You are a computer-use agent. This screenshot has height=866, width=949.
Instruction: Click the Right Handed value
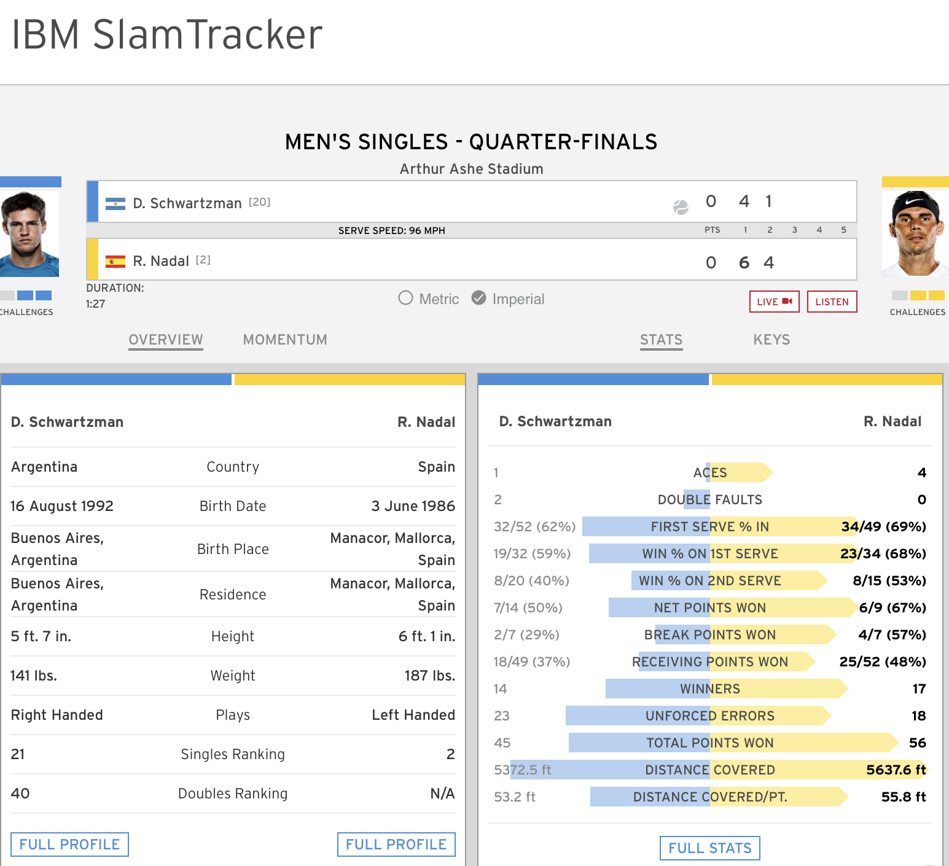coord(57,715)
